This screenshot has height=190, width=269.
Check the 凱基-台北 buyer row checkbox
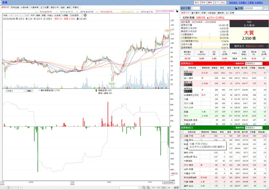point(182,73)
